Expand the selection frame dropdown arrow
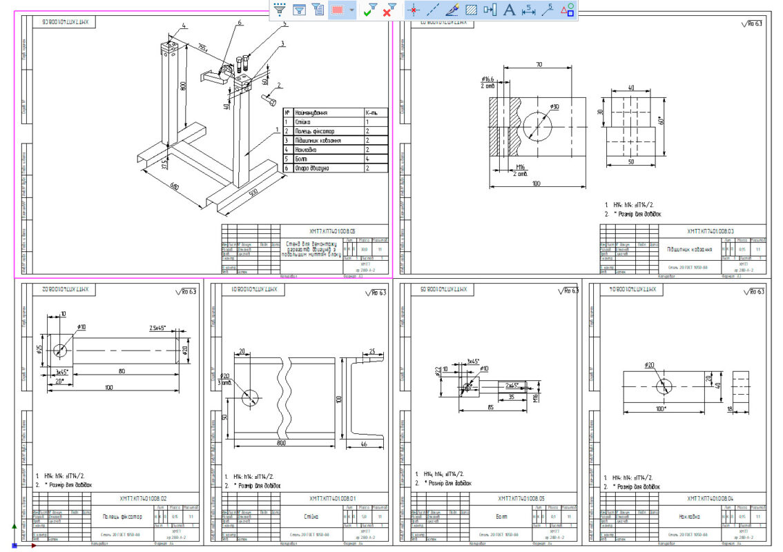Viewport: 783px width, 552px height. coord(352,10)
